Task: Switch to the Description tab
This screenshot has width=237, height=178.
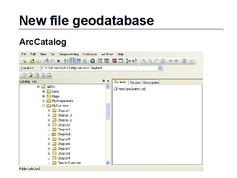Action: pos(151,82)
